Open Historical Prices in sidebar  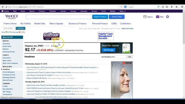pyautogui.click(x=9, y=52)
